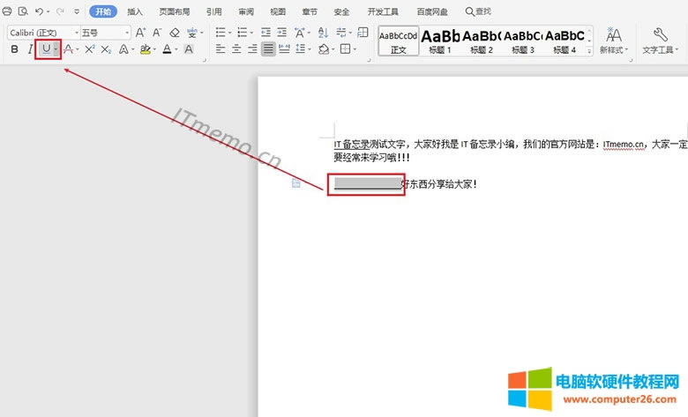This screenshot has width=688, height=417.
Task: Click the justify alignment icon
Action: point(267,49)
